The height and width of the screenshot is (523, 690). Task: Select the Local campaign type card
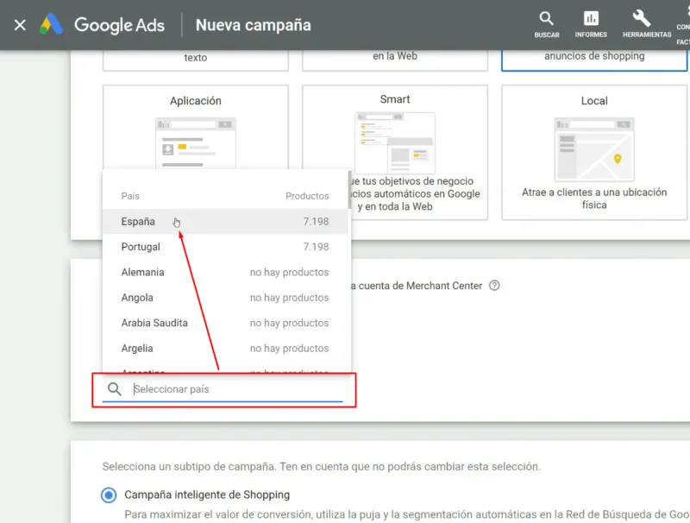point(594,152)
